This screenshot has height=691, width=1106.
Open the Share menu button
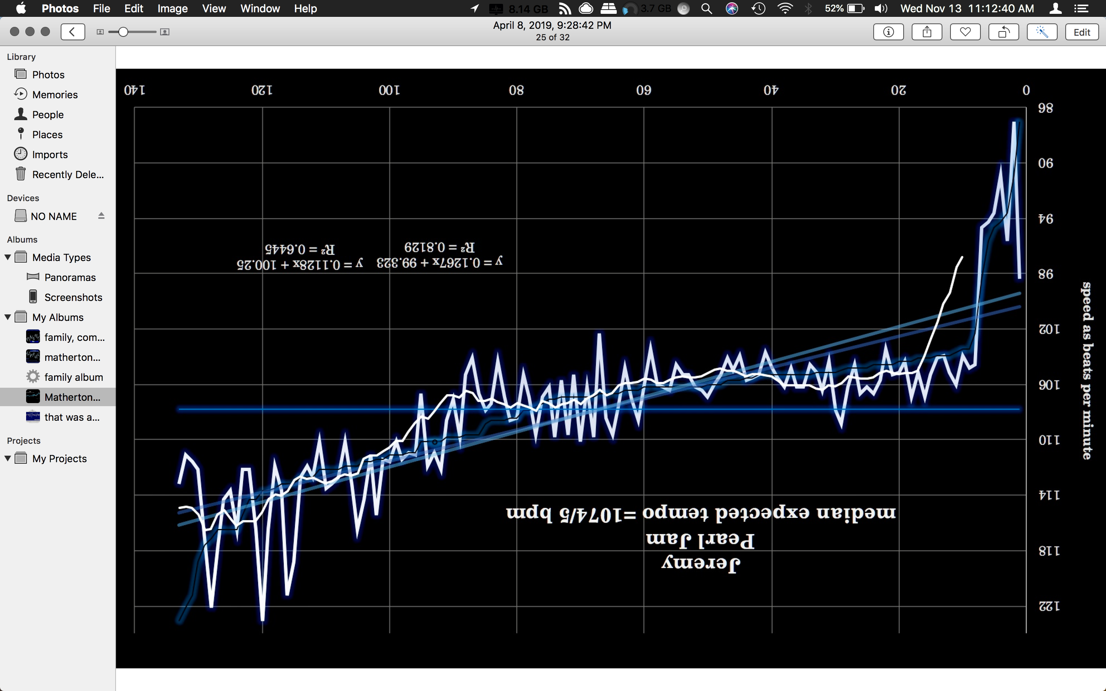coord(926,32)
